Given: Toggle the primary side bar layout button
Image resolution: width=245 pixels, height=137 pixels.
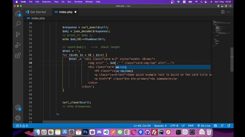Looking at the screenshot, I should click(x=219, y=6).
